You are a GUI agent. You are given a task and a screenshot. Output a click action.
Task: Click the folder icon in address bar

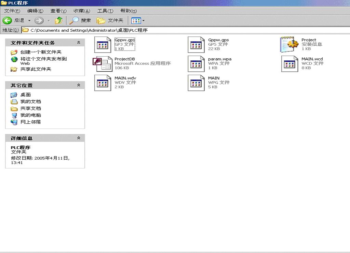tap(25, 30)
